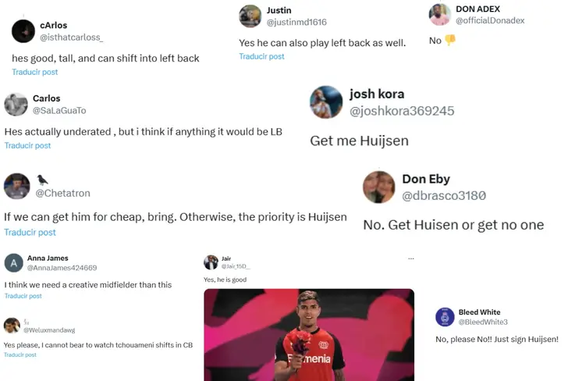Image resolution: width=568 pixels, height=381 pixels.
Task: Open the @officialDonadex handle
Action: pos(490,20)
